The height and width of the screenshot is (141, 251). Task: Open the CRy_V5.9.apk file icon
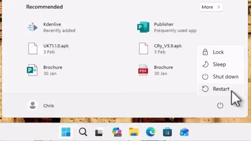pos(143,49)
